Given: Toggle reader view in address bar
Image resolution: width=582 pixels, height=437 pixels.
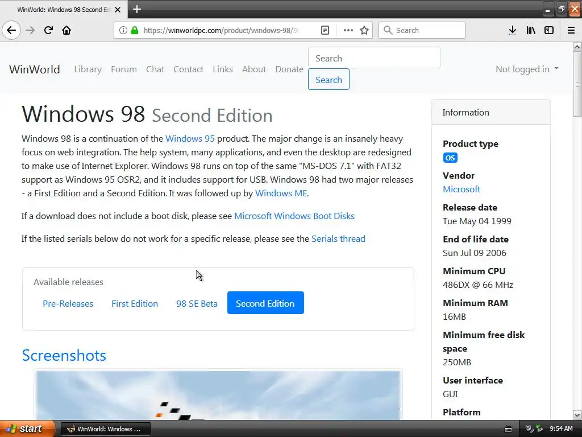Looking at the screenshot, I should pos(325,30).
